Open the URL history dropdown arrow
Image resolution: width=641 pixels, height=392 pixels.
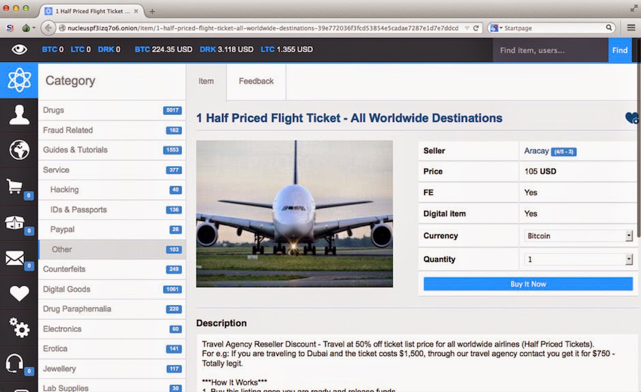(x=467, y=28)
